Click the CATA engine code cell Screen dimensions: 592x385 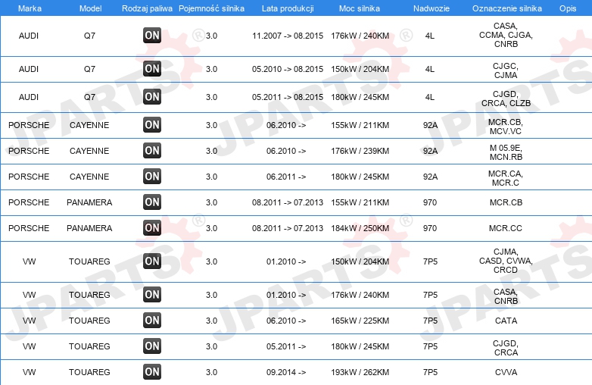tap(506, 321)
